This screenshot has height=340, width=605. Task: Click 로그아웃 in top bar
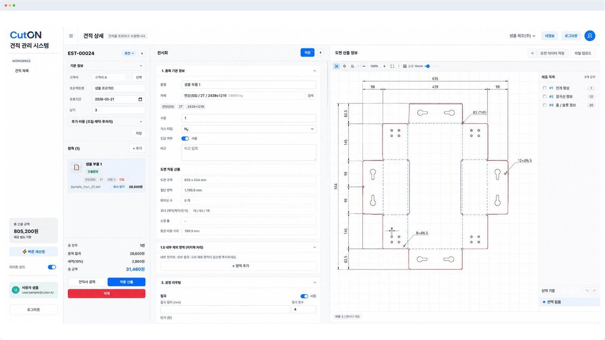(571, 36)
